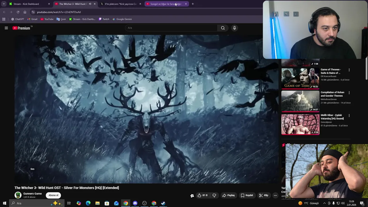Close the Songül ve Uğur tab

point(186,4)
